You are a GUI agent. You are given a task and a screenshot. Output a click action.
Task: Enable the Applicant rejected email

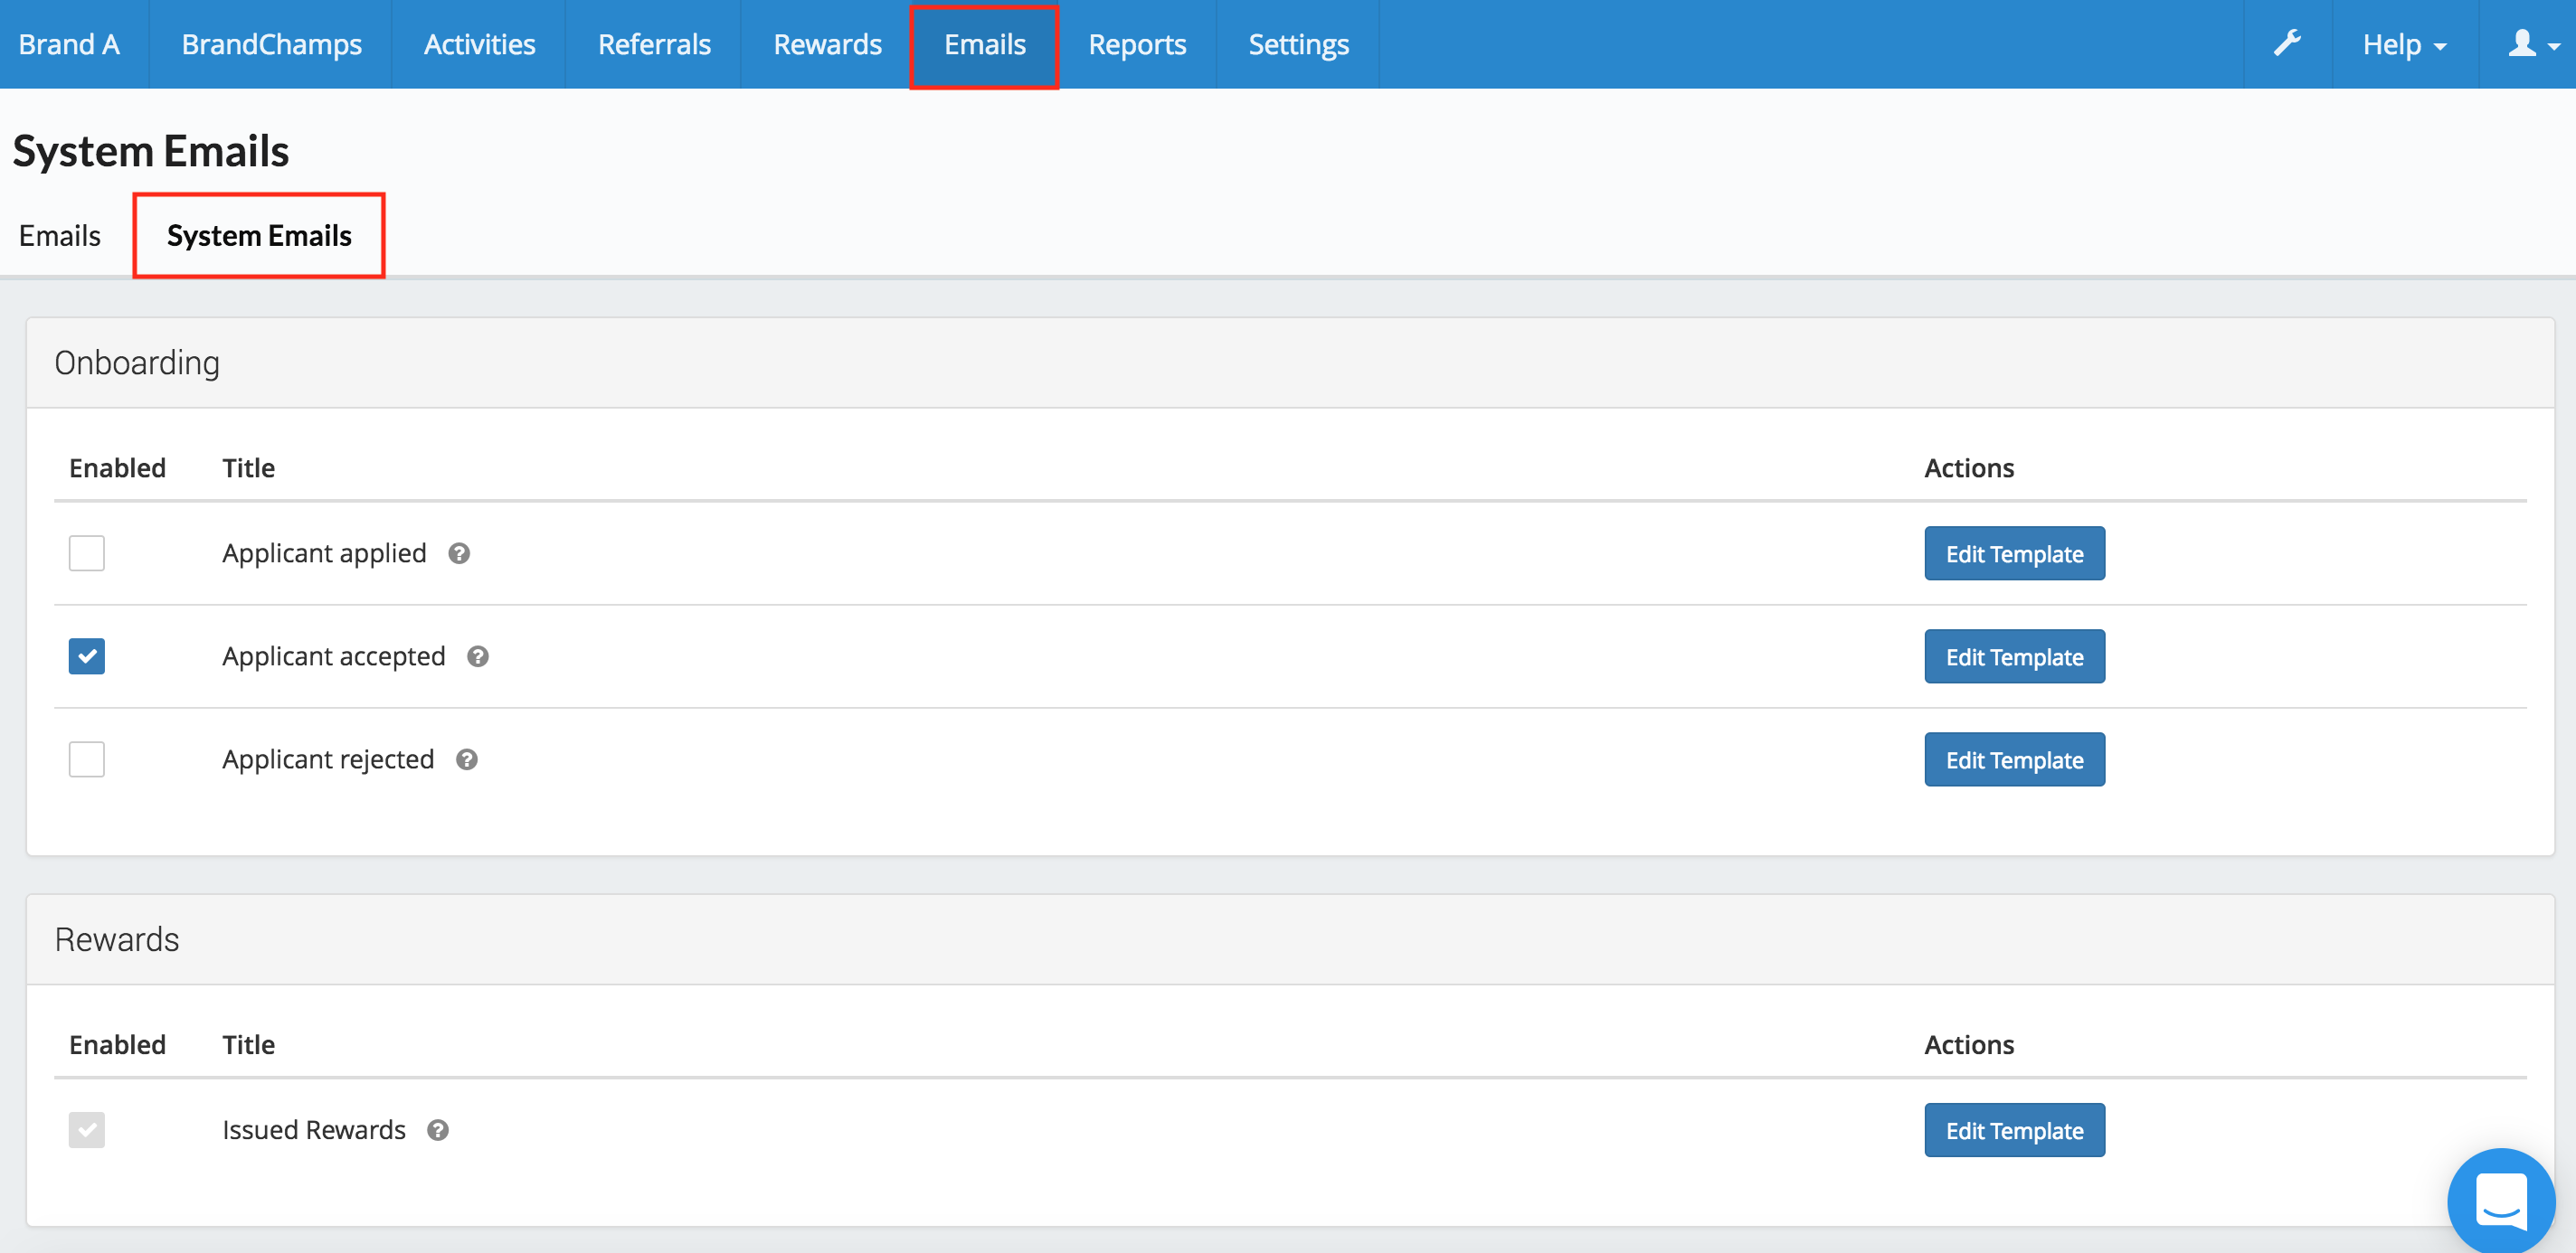click(x=87, y=759)
